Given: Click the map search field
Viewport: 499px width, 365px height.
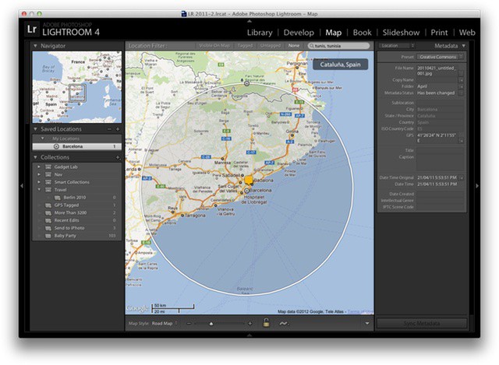Looking at the screenshot, I should click(338, 46).
